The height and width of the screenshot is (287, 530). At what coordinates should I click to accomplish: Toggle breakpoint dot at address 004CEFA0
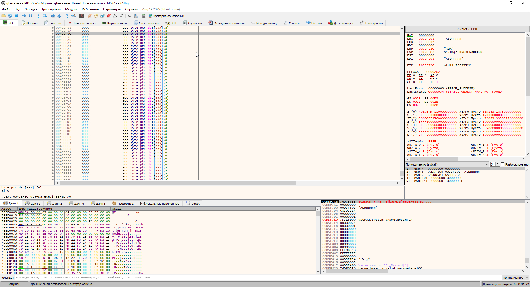point(53,40)
